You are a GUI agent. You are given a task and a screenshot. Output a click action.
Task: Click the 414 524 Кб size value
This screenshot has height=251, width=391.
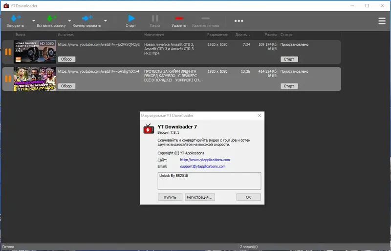click(x=267, y=71)
